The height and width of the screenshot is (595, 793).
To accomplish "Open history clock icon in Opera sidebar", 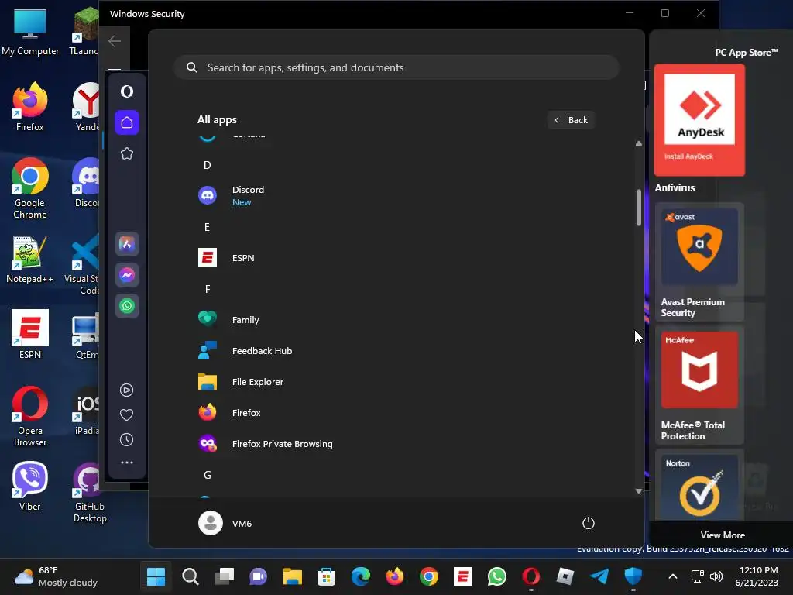I will tap(126, 440).
